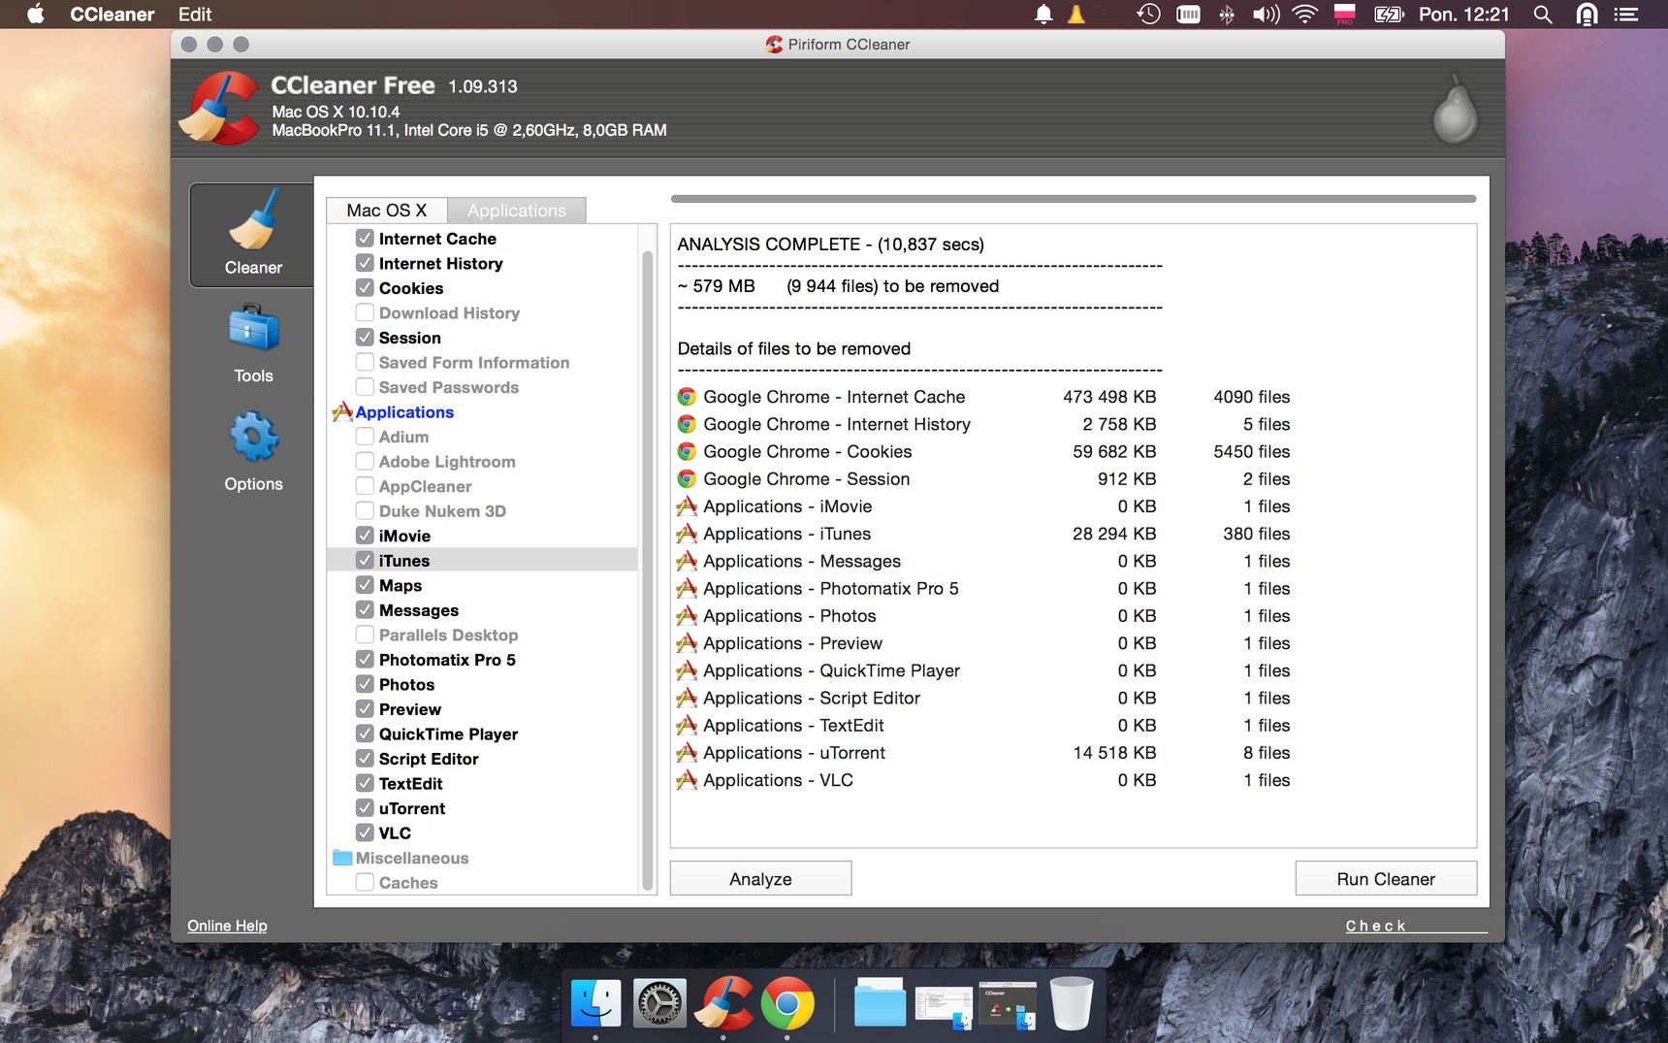Click the CCleaner logo in header
The height and width of the screenshot is (1043, 1668).
221,108
